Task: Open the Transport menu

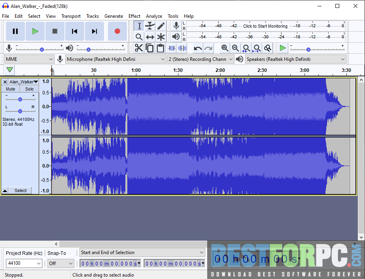Action: (71, 16)
